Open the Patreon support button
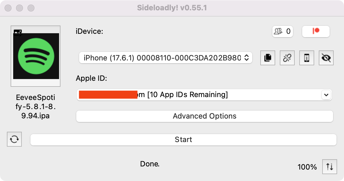344x181 pixels. tap(316, 31)
